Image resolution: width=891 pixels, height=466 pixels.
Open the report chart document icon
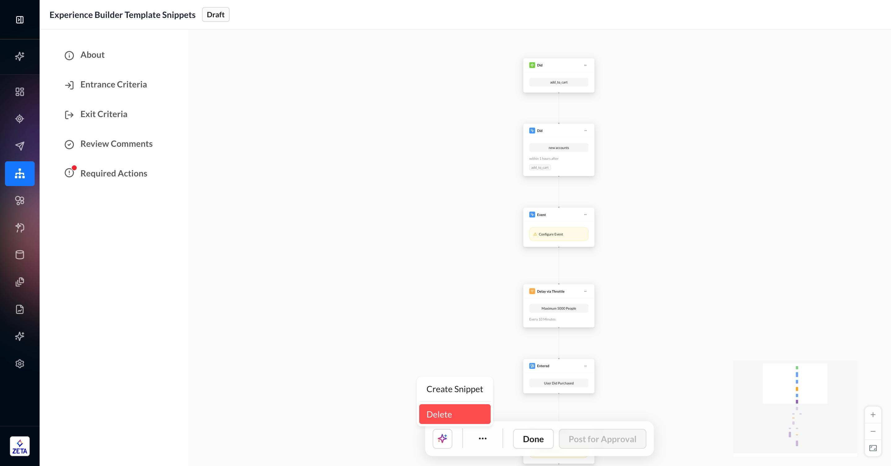click(x=20, y=309)
